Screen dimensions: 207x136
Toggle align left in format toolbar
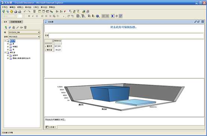click(42, 16)
